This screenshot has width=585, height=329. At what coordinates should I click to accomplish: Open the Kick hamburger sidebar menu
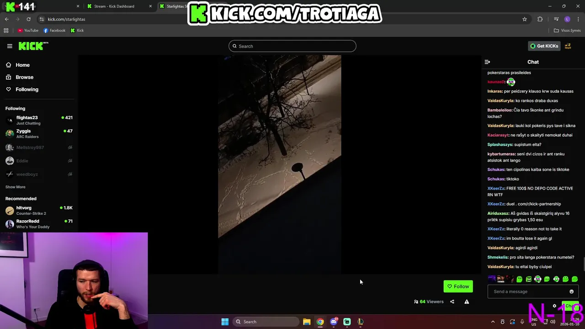click(x=10, y=46)
